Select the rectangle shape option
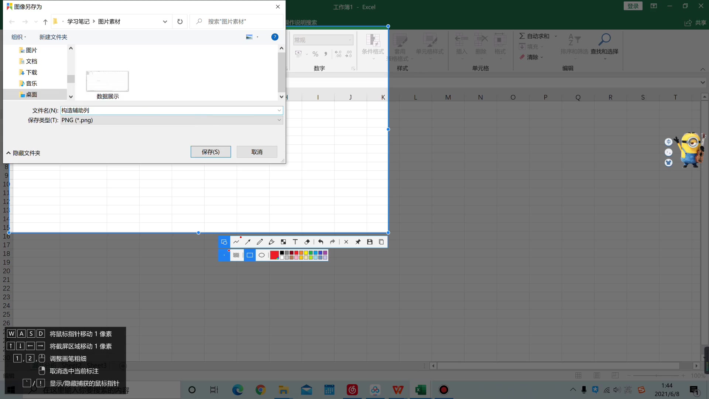Screen dimensions: 709x399 tap(250, 255)
